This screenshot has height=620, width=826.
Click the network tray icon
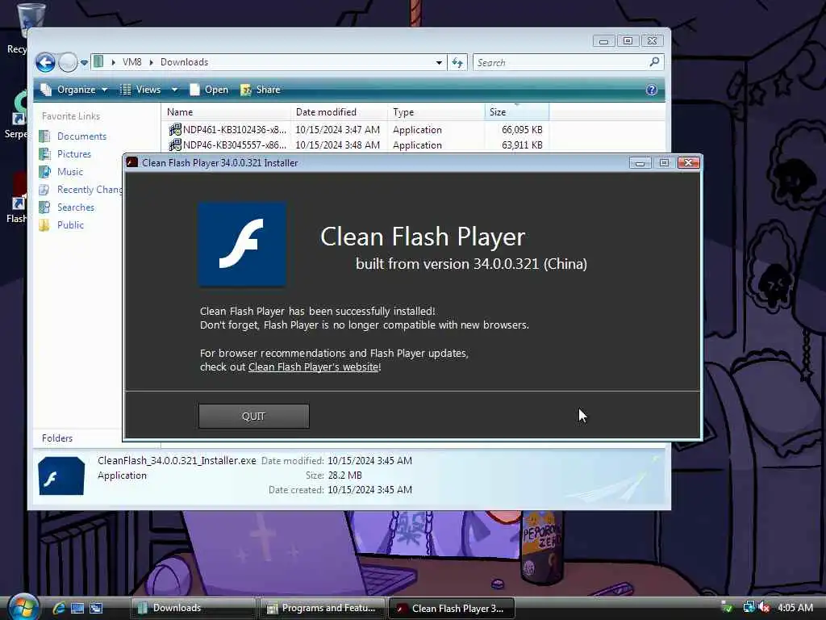pos(749,607)
